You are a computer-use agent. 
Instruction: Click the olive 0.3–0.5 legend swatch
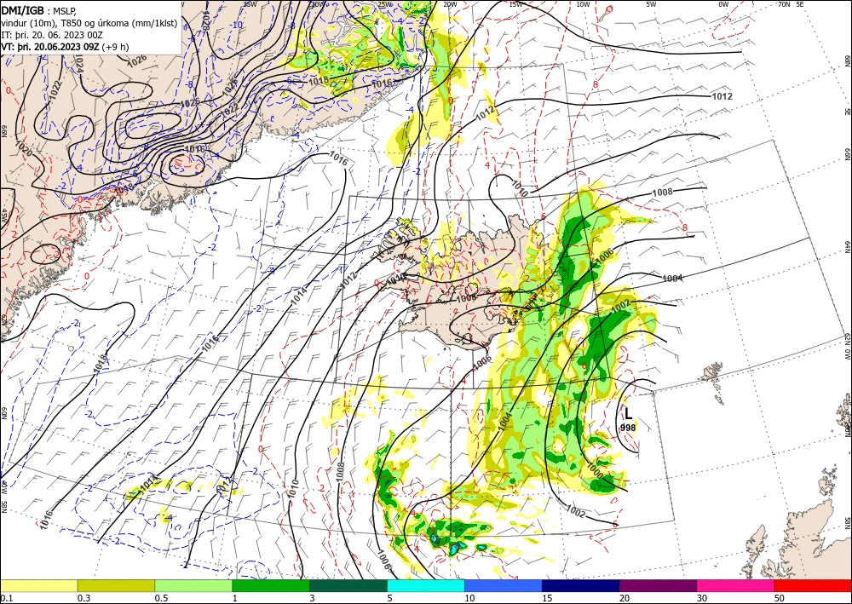(116, 585)
